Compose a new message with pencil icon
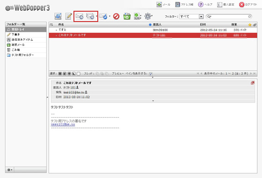262x178 pixels. click(68, 16)
